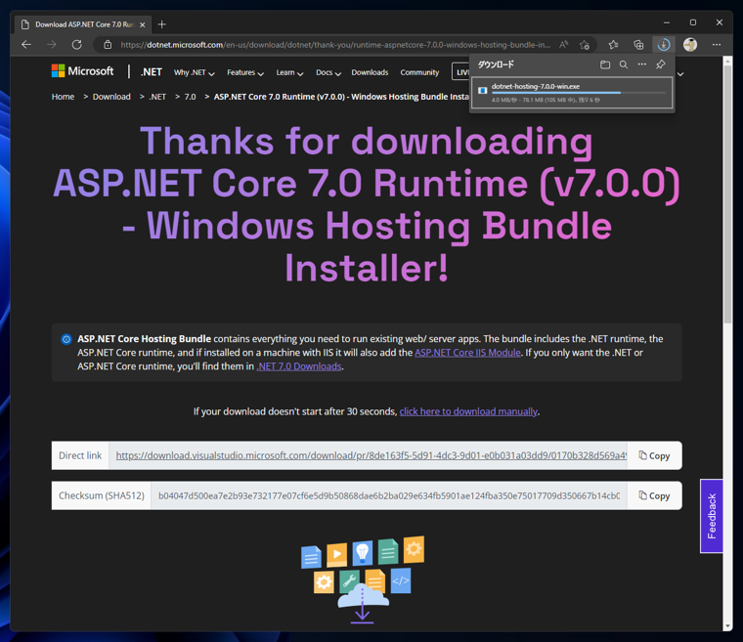Search downloads with magnifier icon
This screenshot has width=743, height=642.
624,64
